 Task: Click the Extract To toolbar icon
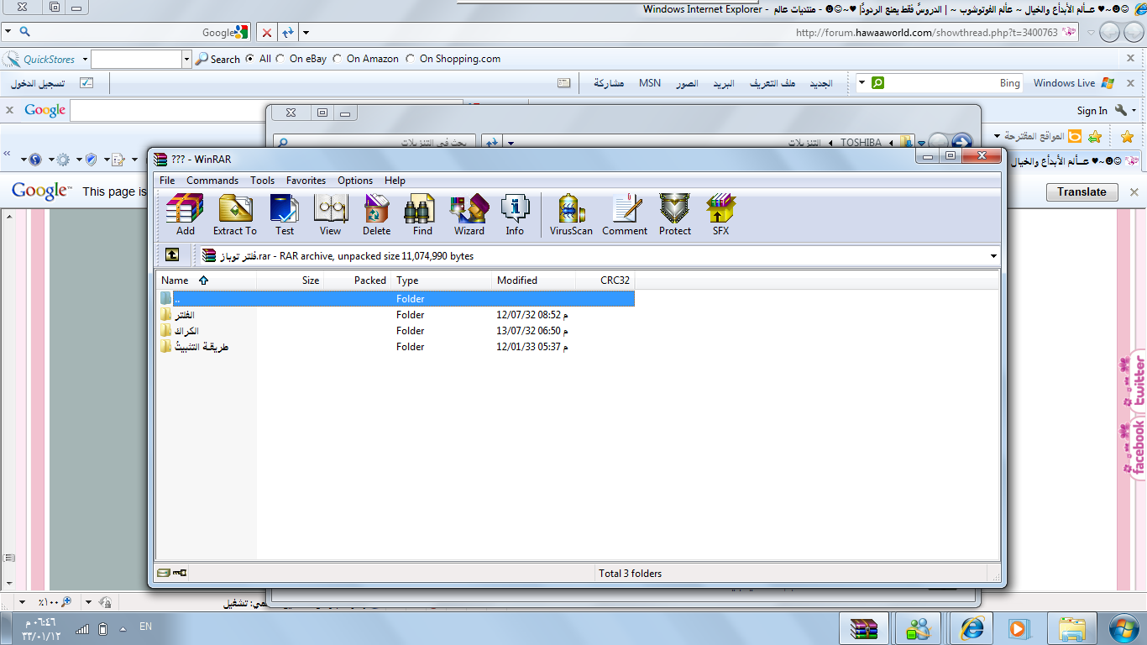pos(235,214)
